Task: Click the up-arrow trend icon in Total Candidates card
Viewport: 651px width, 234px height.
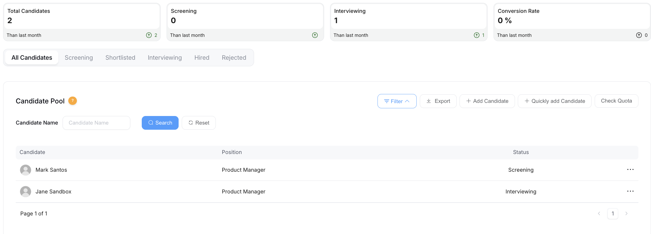Action: [x=149, y=35]
